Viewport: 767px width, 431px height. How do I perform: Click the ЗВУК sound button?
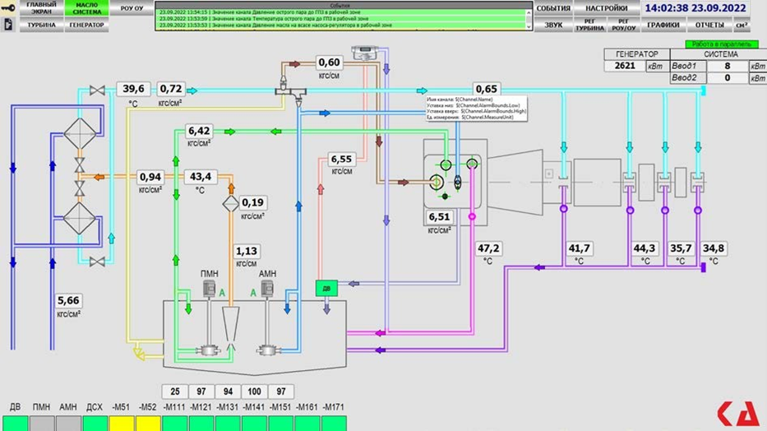pos(553,25)
